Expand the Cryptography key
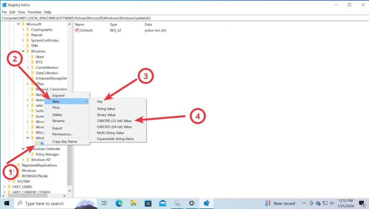The image size is (369, 209). (x=23, y=30)
